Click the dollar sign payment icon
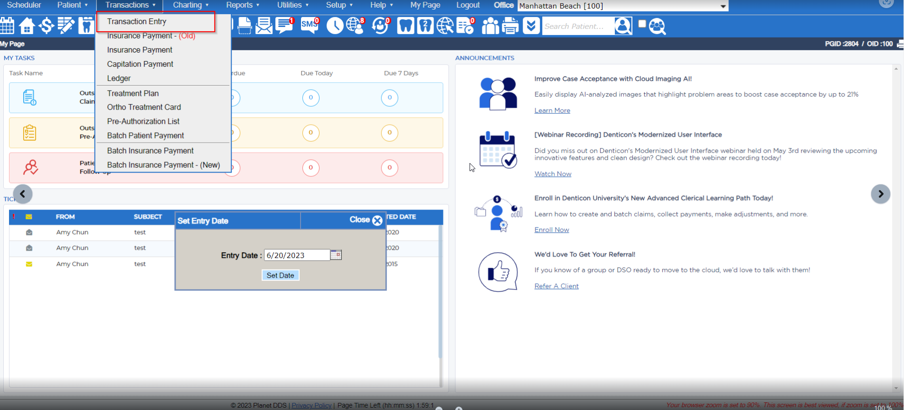Screen dimensions: 904x410 (46, 26)
